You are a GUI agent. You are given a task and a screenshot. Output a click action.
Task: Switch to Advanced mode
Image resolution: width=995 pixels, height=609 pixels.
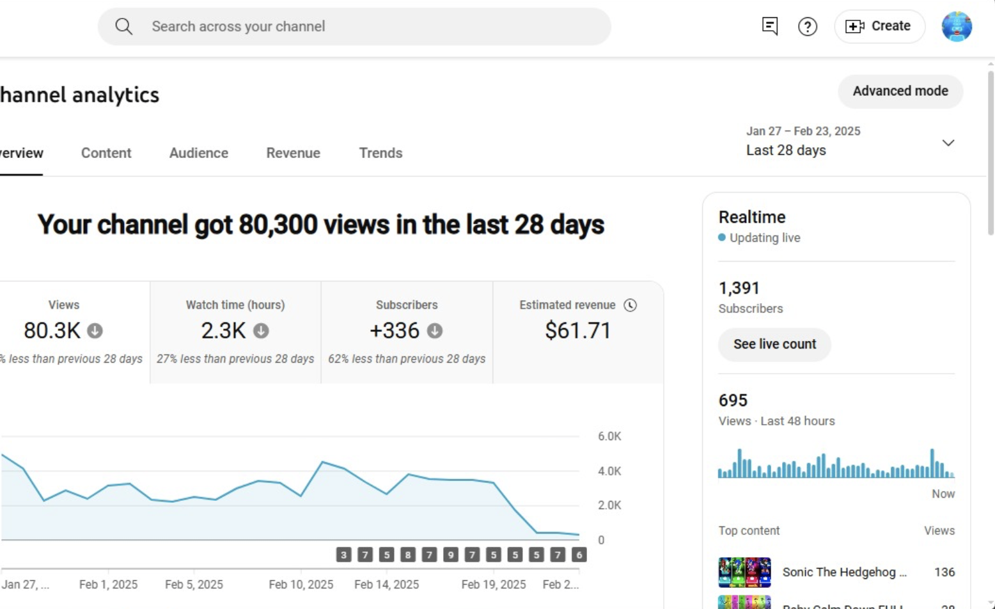[900, 91]
